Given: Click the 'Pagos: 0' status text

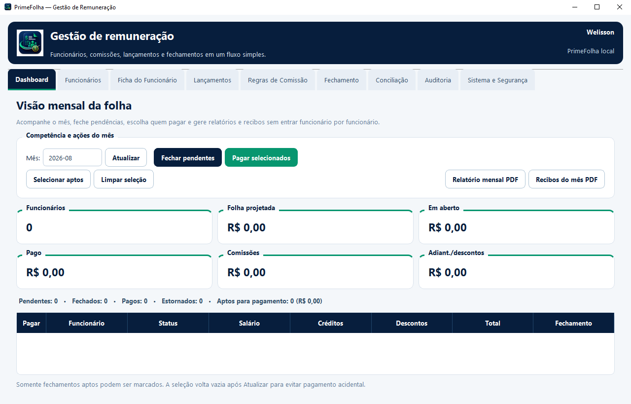Looking at the screenshot, I should [x=135, y=301].
